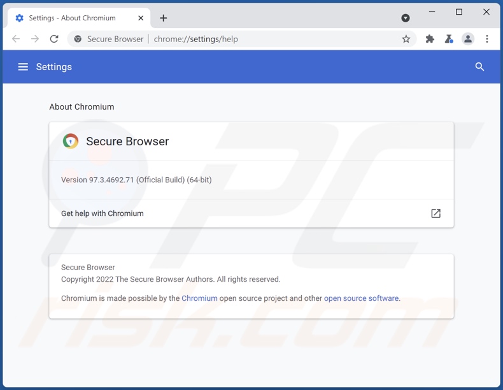Open the Extensions puzzle icon
The image size is (503, 390).
coord(430,39)
